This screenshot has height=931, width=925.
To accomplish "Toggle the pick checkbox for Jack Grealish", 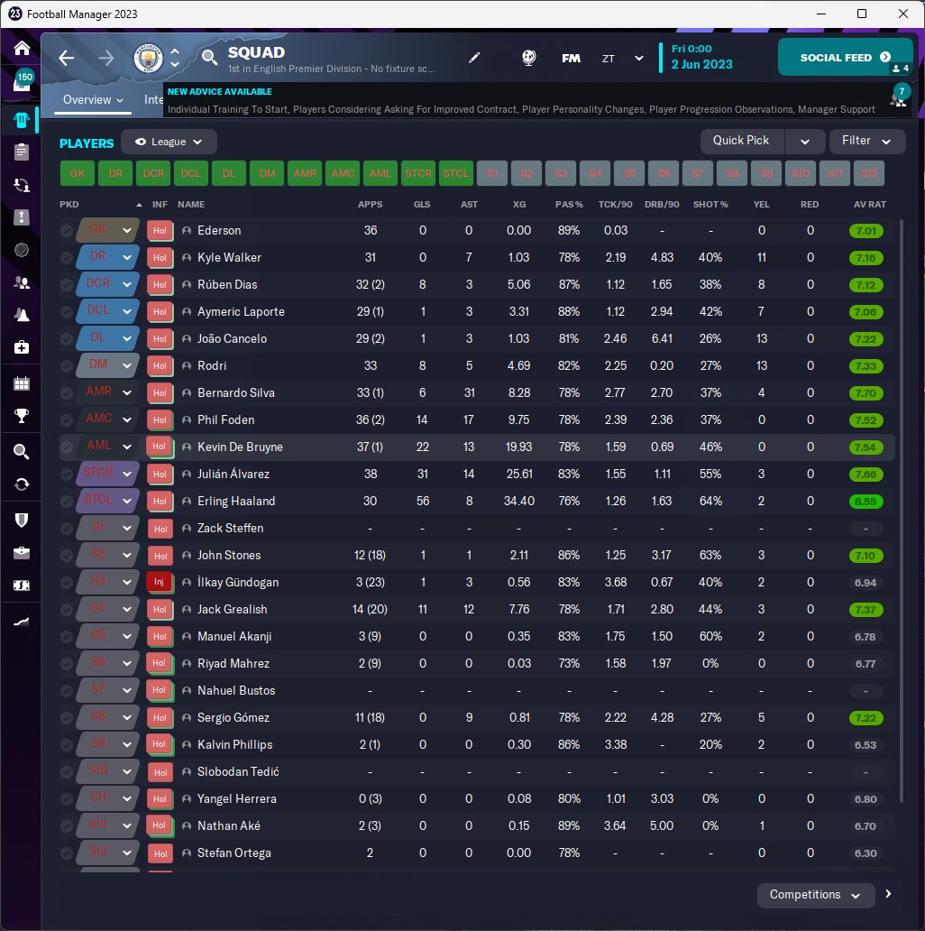I will click(67, 609).
